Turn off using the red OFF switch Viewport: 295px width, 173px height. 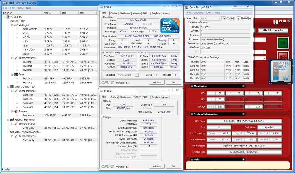pyautogui.click(x=283, y=56)
